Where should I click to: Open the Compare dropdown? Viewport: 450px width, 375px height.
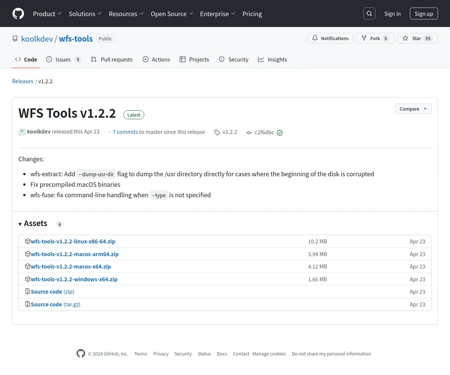(x=413, y=109)
